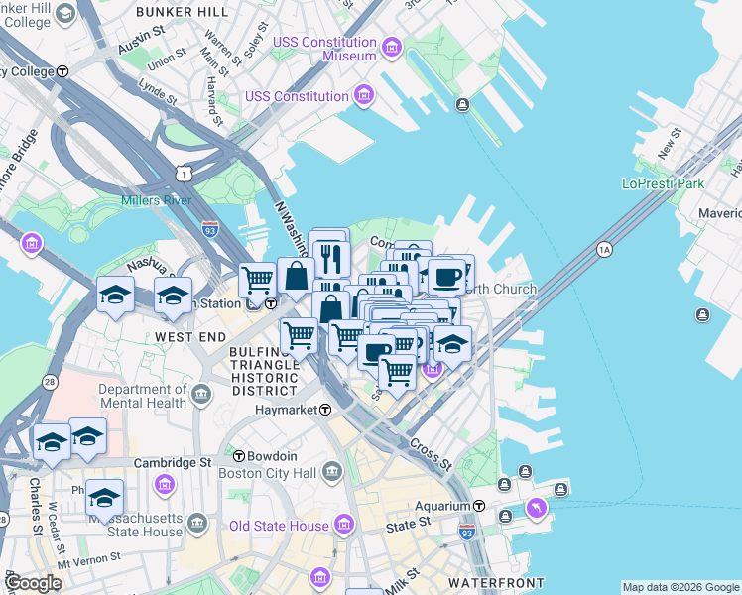
Task: Click the USS Constitution Museum purple icon
Action: [x=392, y=48]
